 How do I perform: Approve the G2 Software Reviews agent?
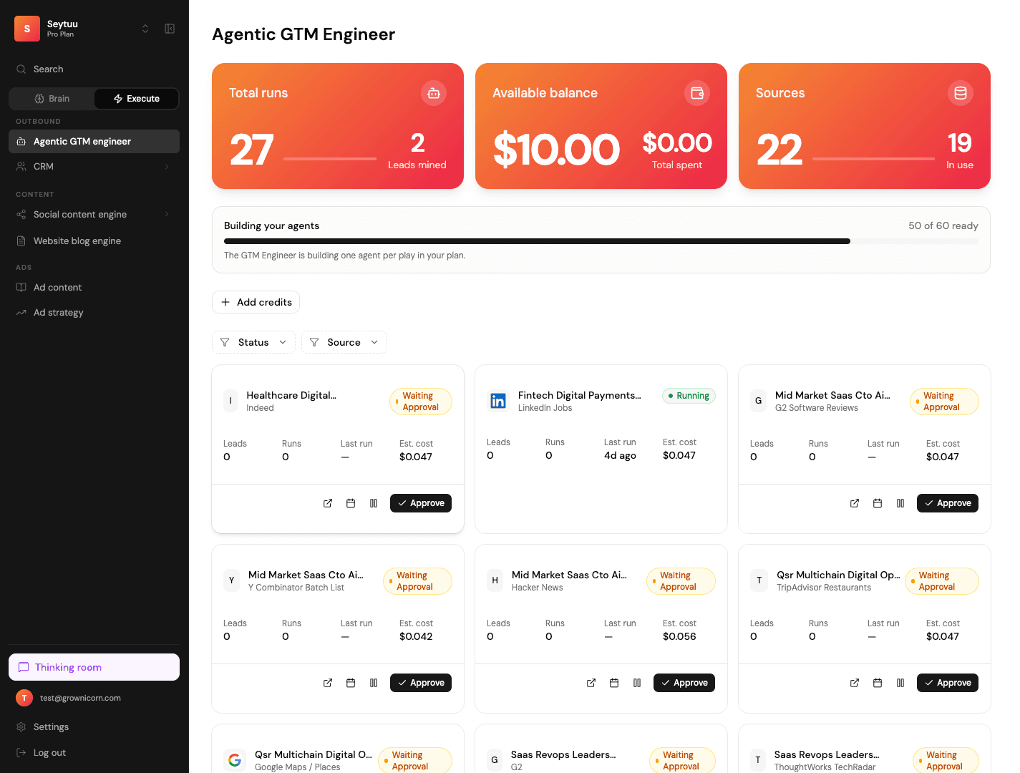click(948, 503)
